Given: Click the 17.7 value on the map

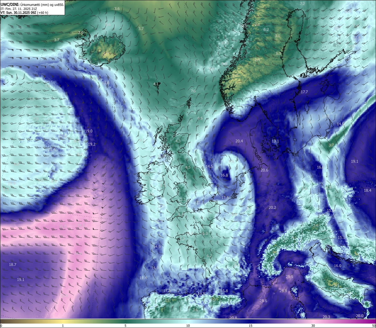Looking at the screenshot, I should click(x=304, y=92).
